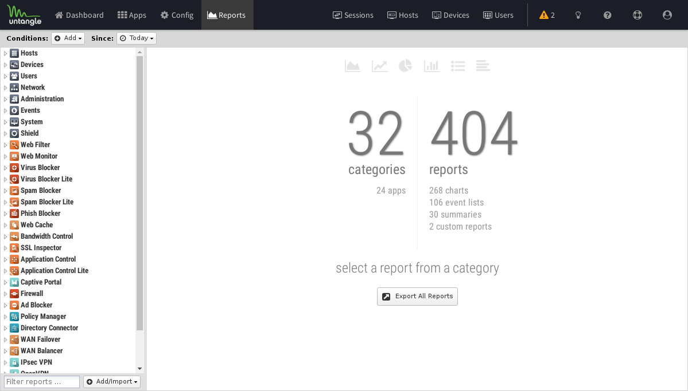Click the Filter reports input field
688x391 pixels.
pyautogui.click(x=41, y=382)
